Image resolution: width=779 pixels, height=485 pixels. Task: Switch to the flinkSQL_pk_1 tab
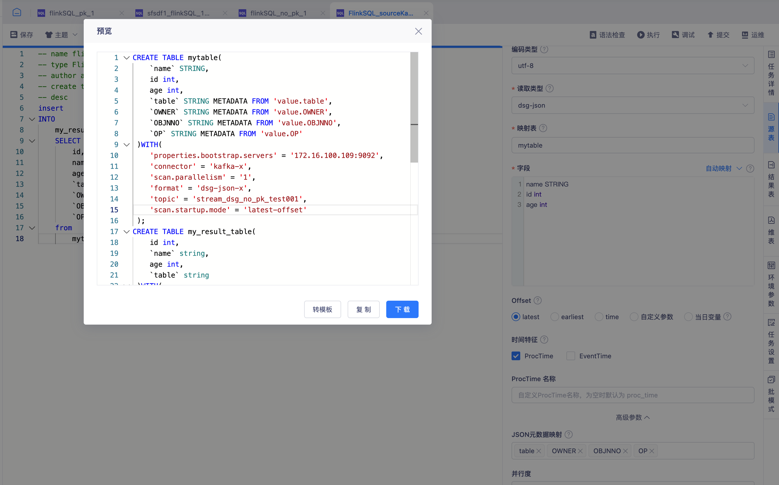coord(72,13)
